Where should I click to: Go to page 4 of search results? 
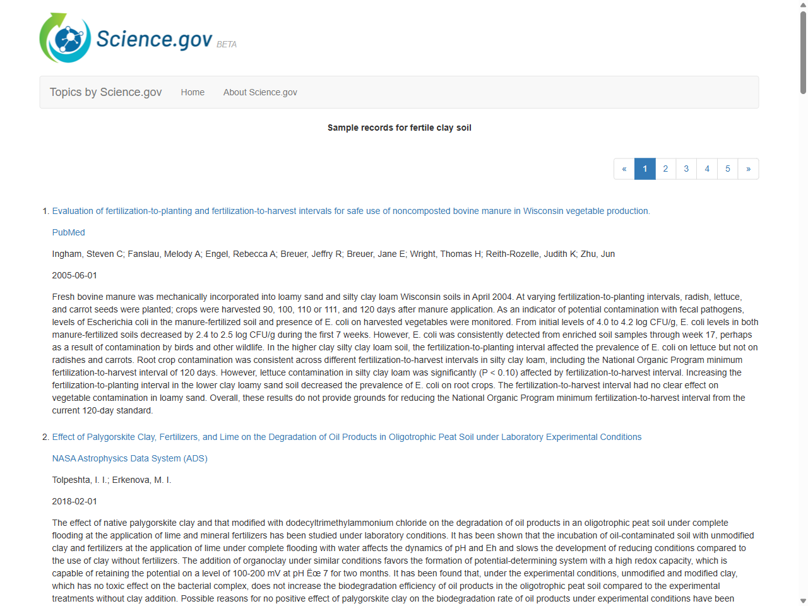click(707, 169)
